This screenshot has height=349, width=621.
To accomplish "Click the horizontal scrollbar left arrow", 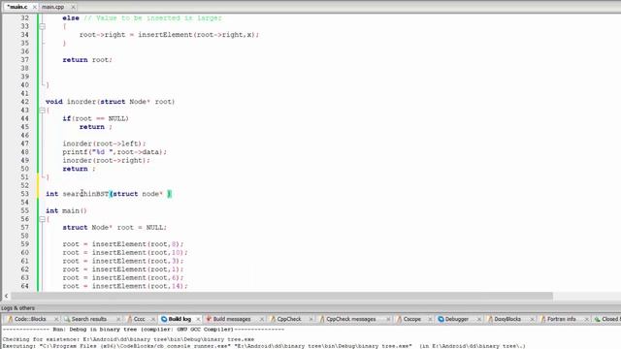I will pyautogui.click(x=6, y=296).
